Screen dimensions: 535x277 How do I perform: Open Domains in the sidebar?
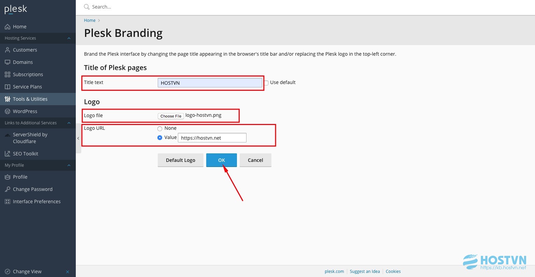point(38,62)
